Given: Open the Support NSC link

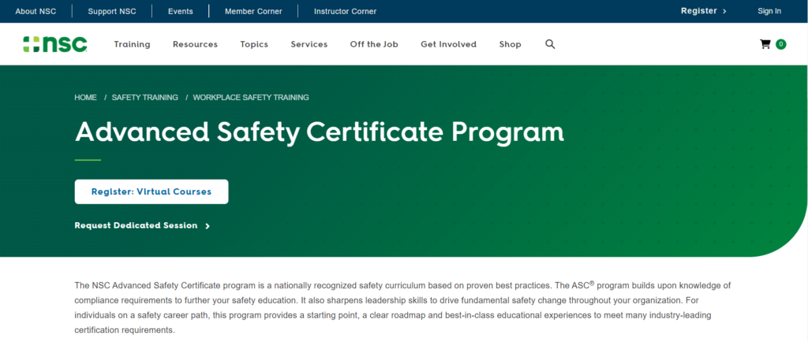Looking at the screenshot, I should [x=112, y=11].
